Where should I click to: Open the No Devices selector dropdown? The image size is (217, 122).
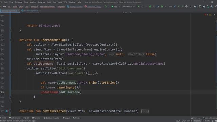click(129, 6)
